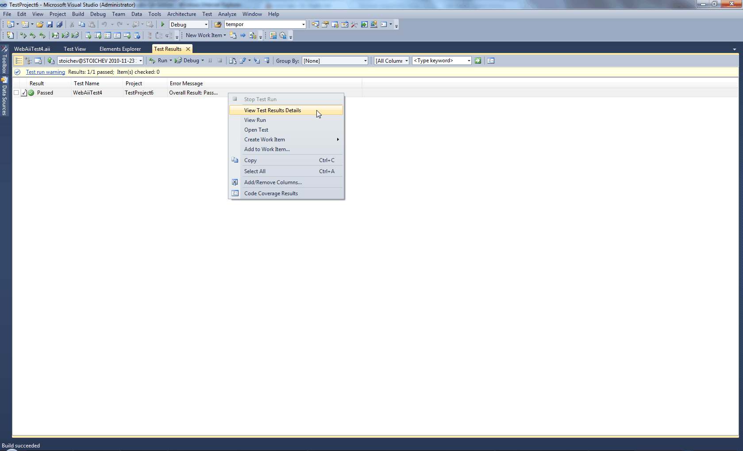Click the Test run warning link
The image size is (743, 451).
[46, 72]
